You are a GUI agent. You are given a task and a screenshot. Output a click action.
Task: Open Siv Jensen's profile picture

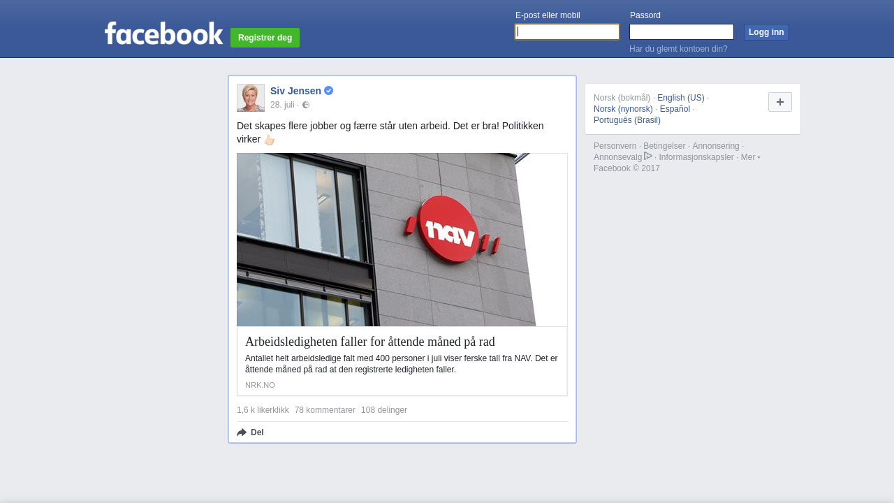coord(251,98)
